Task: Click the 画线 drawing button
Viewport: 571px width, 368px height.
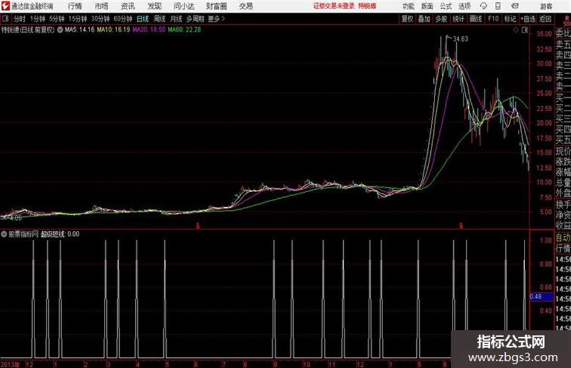Action: pos(476,19)
